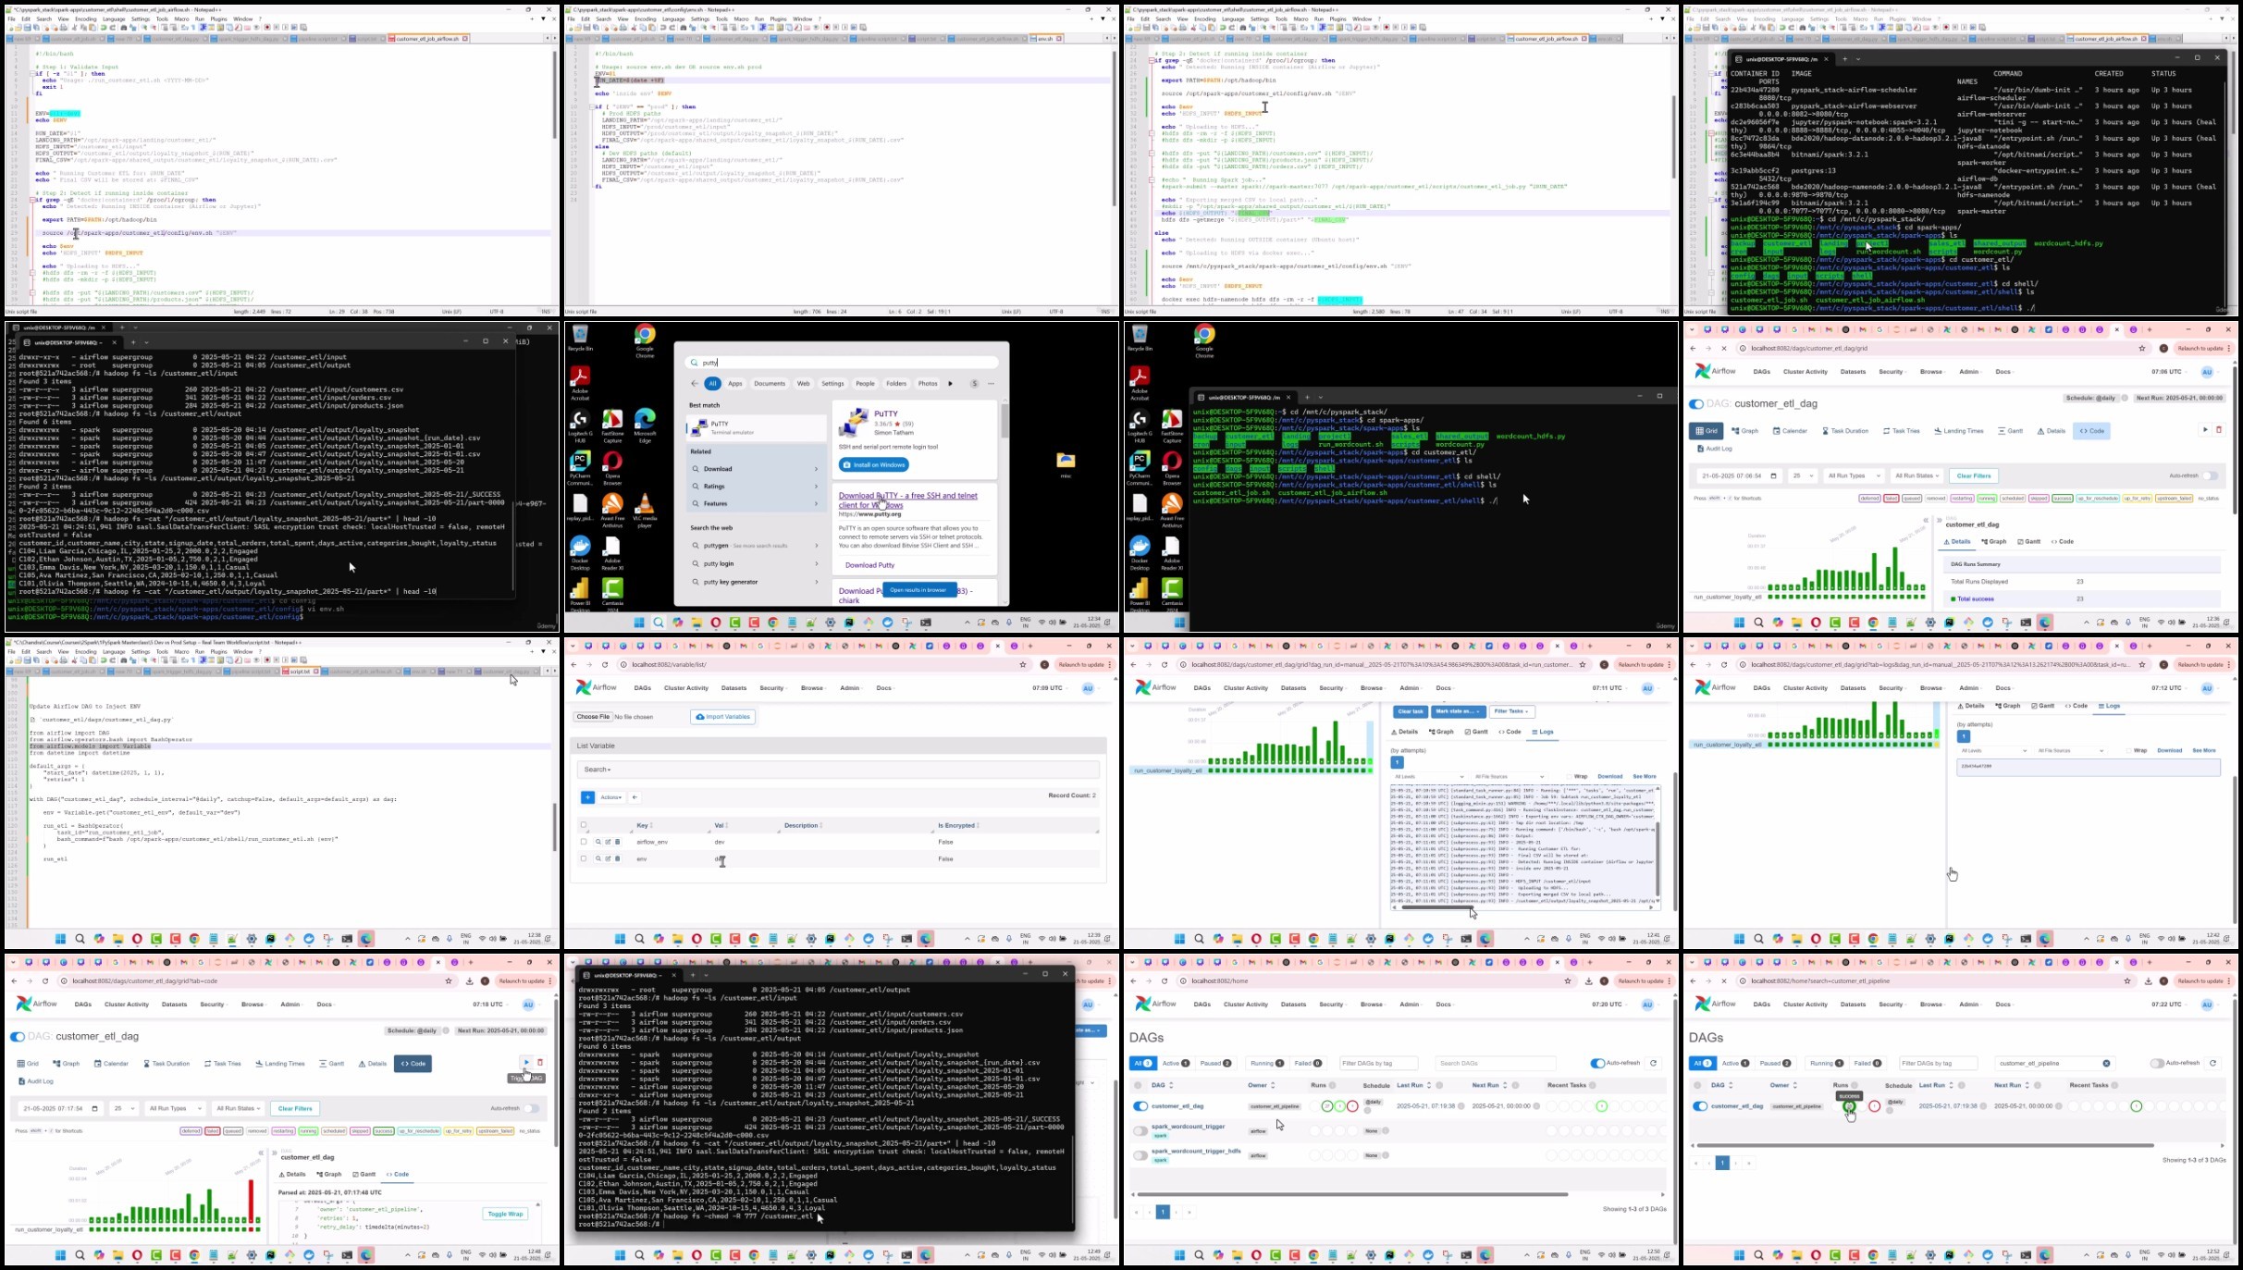Viewport: 2243px width, 1270px height.
Task: Open All Run Types dropdown on 07:06 page
Action: pos(1854,475)
